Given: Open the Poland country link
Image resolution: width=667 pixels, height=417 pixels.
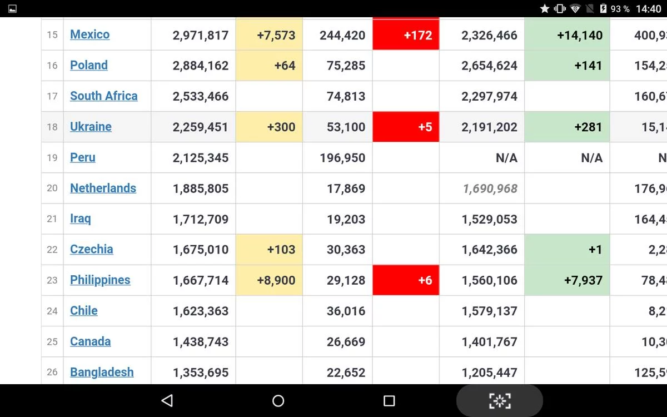Looking at the screenshot, I should click(x=89, y=65).
